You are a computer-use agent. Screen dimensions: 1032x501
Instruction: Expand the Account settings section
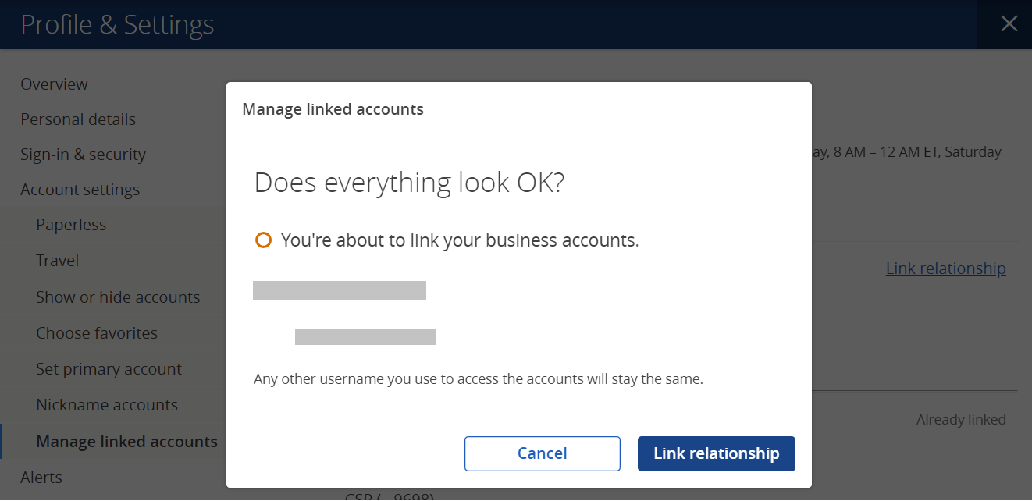pyautogui.click(x=80, y=189)
